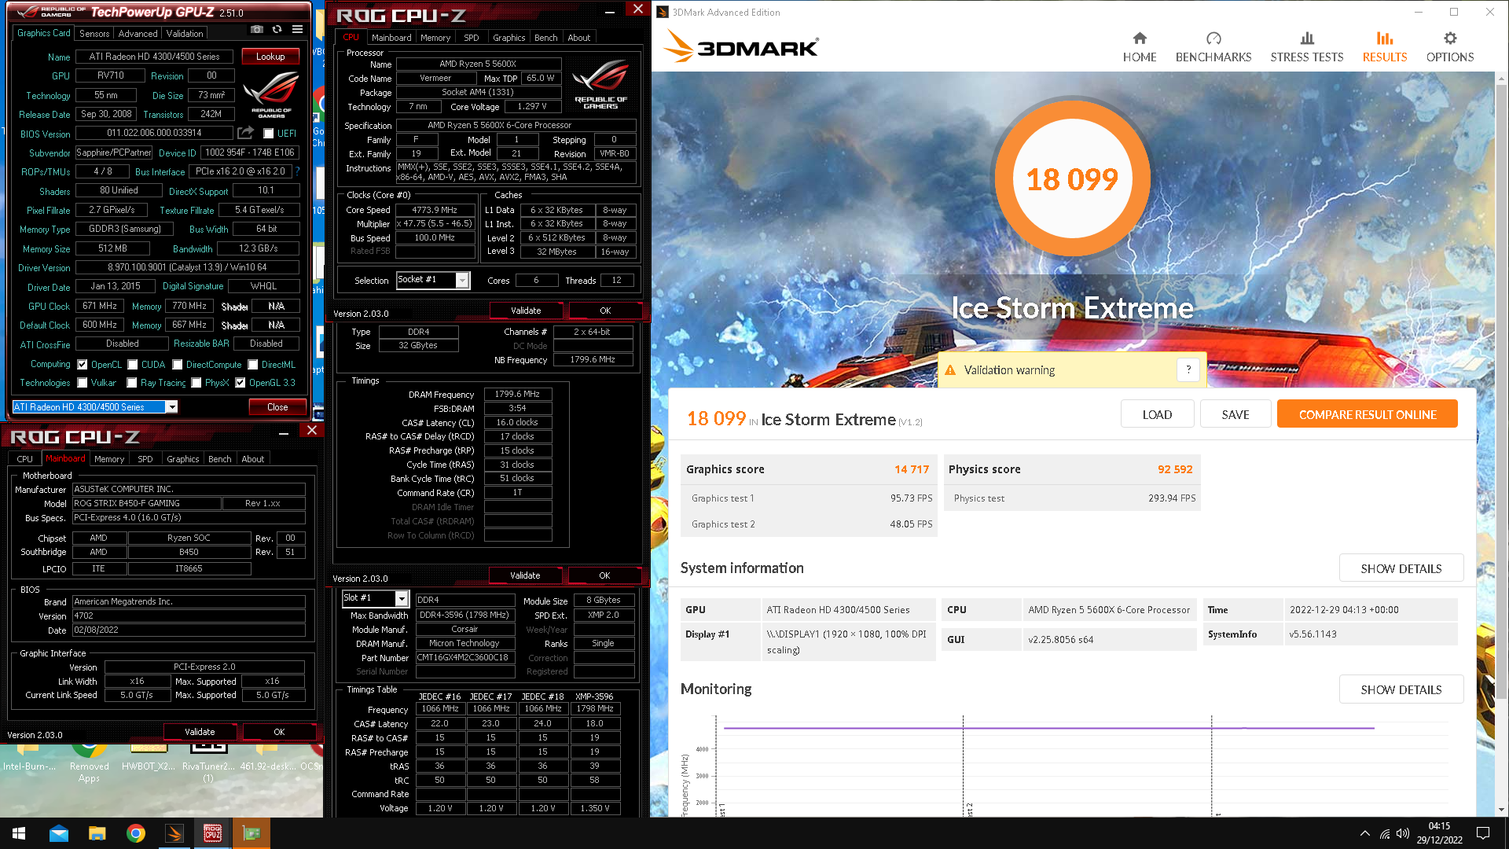The height and width of the screenshot is (849, 1509).
Task: Open the volume control in system tray
Action: [x=1402, y=833]
